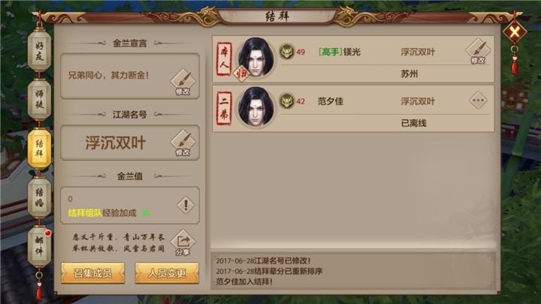Select the 二弟 member row 范夕佳

pos(353,109)
